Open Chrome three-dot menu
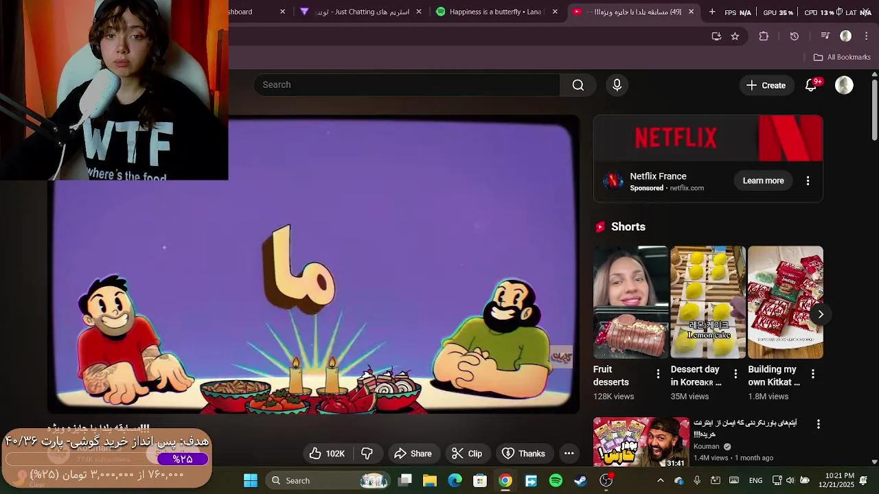The height and width of the screenshot is (494, 879). click(866, 36)
